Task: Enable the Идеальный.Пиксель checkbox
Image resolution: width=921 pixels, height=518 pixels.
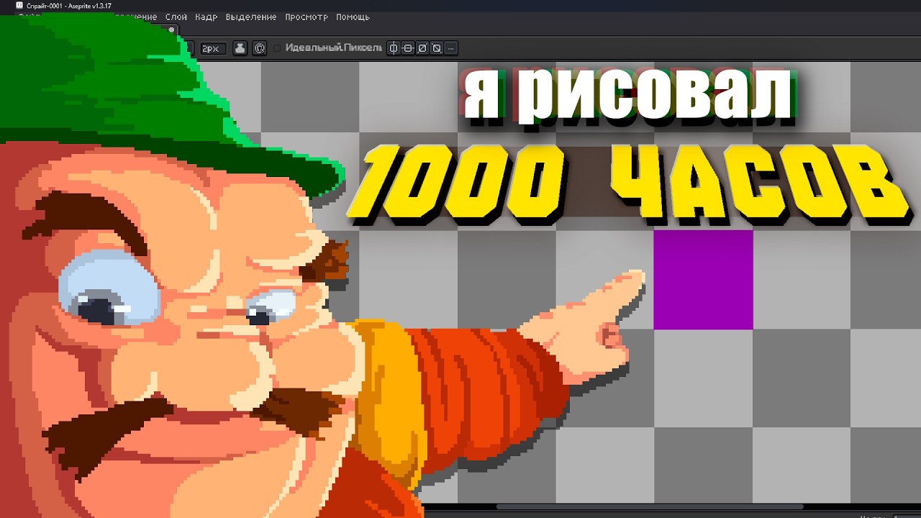Action: coord(277,48)
